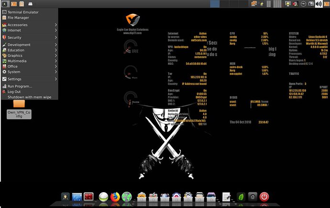Click the dark home icon in the dock
Screen dimensions: 330x208
coord(253,197)
